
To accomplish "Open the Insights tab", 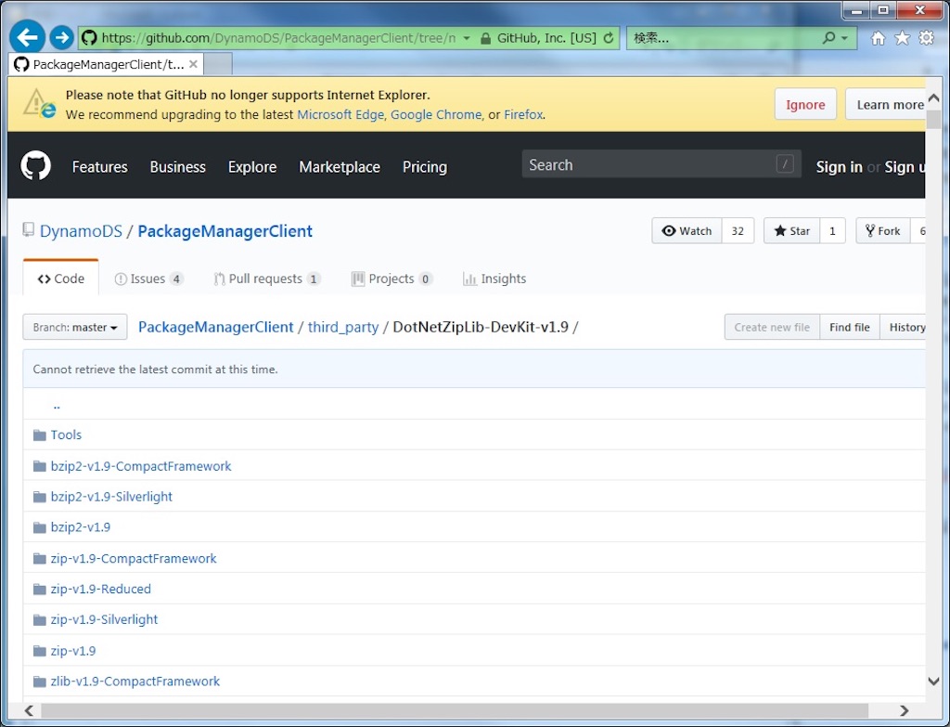I will (x=494, y=279).
